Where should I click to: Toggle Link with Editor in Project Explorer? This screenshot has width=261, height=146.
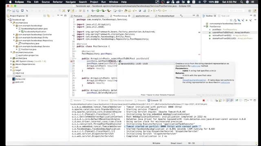[48, 16]
